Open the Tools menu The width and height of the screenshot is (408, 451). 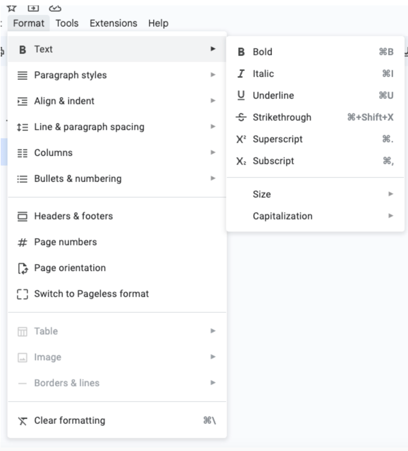[67, 23]
